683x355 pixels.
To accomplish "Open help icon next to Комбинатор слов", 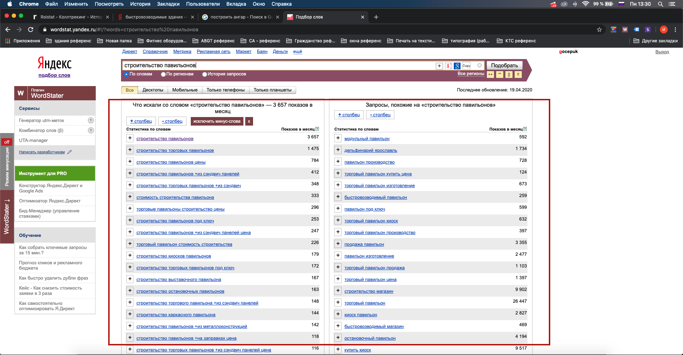I will point(91,130).
